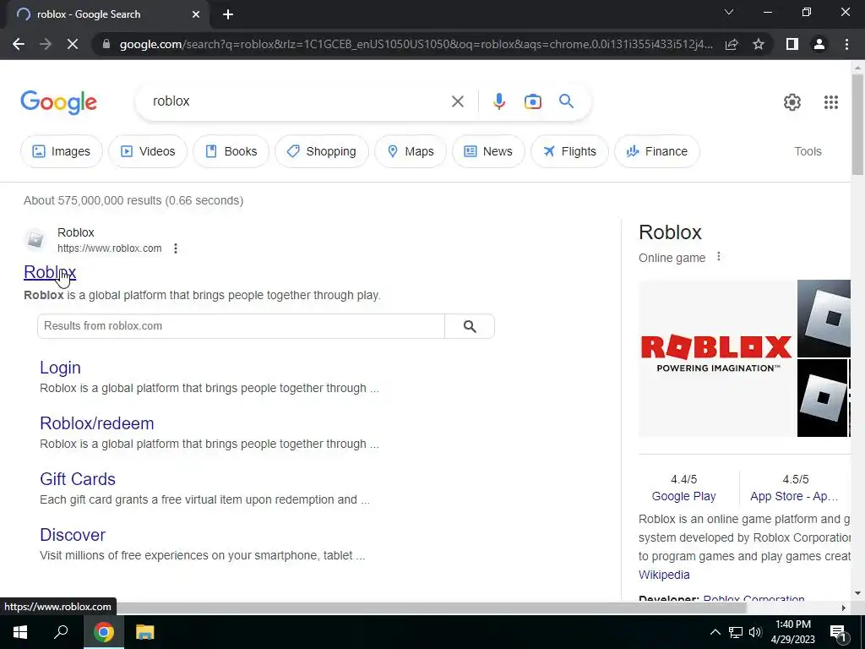Select the Finance filter
This screenshot has height=649, width=865.
tap(657, 151)
